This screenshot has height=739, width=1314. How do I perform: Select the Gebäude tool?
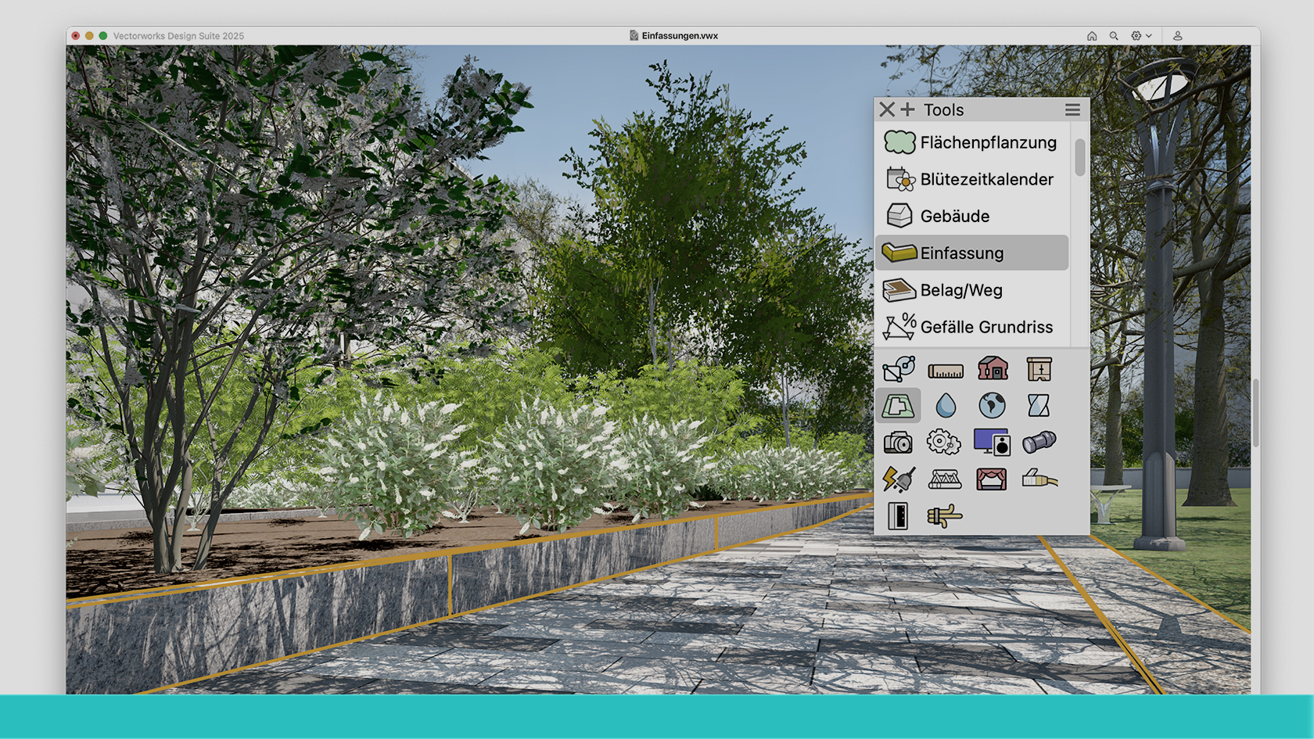(x=971, y=216)
